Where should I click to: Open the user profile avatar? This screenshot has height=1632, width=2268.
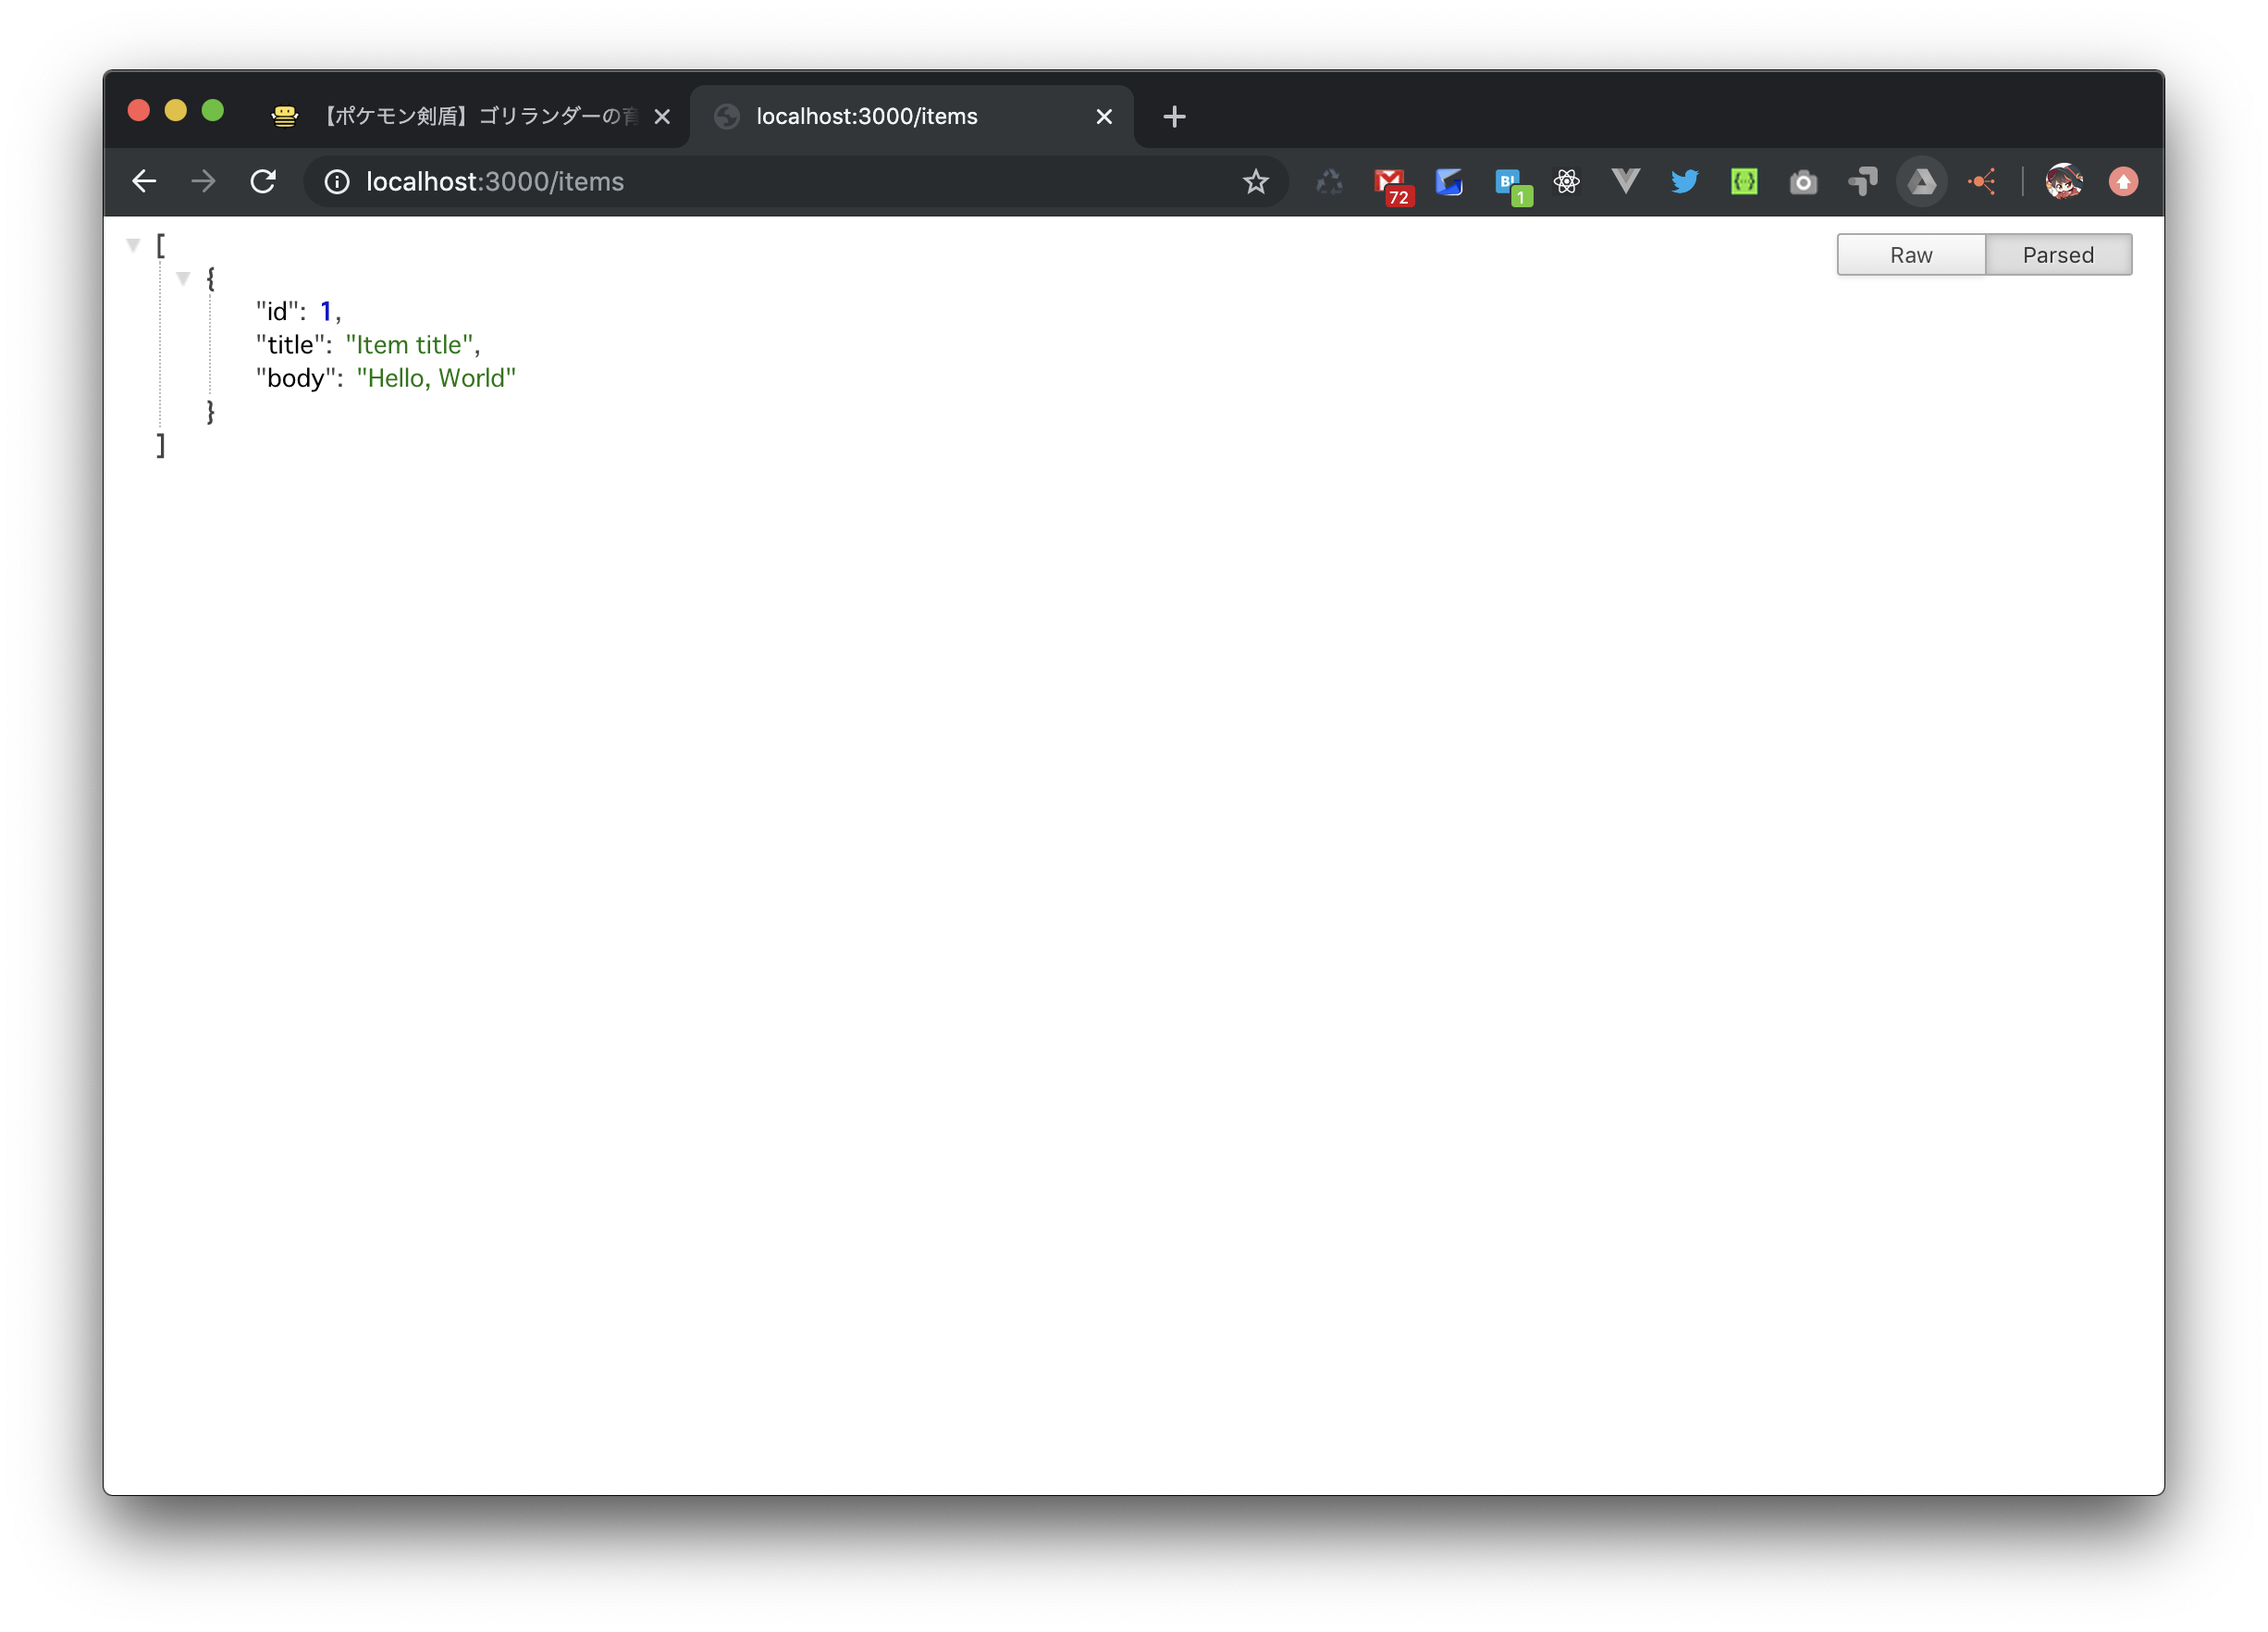pos(2063,182)
